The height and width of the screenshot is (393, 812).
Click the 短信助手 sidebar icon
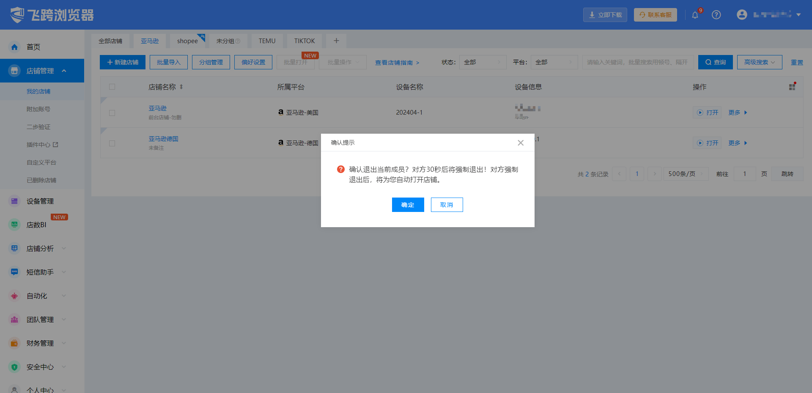tap(14, 272)
